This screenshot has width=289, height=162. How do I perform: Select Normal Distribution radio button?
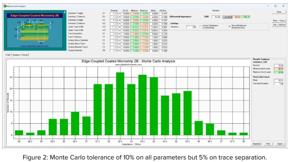[230, 26]
